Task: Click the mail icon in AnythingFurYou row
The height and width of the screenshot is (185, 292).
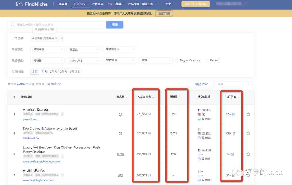Action: (x=199, y=180)
